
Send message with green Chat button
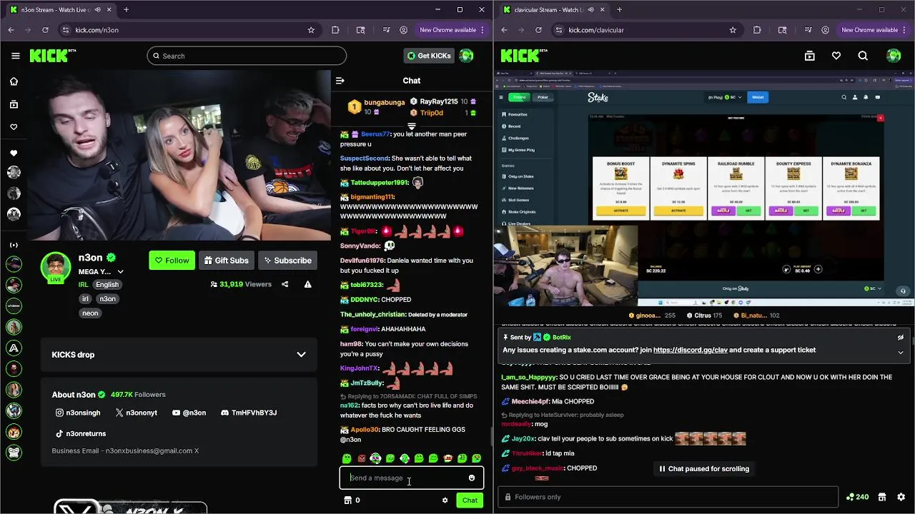click(x=470, y=500)
